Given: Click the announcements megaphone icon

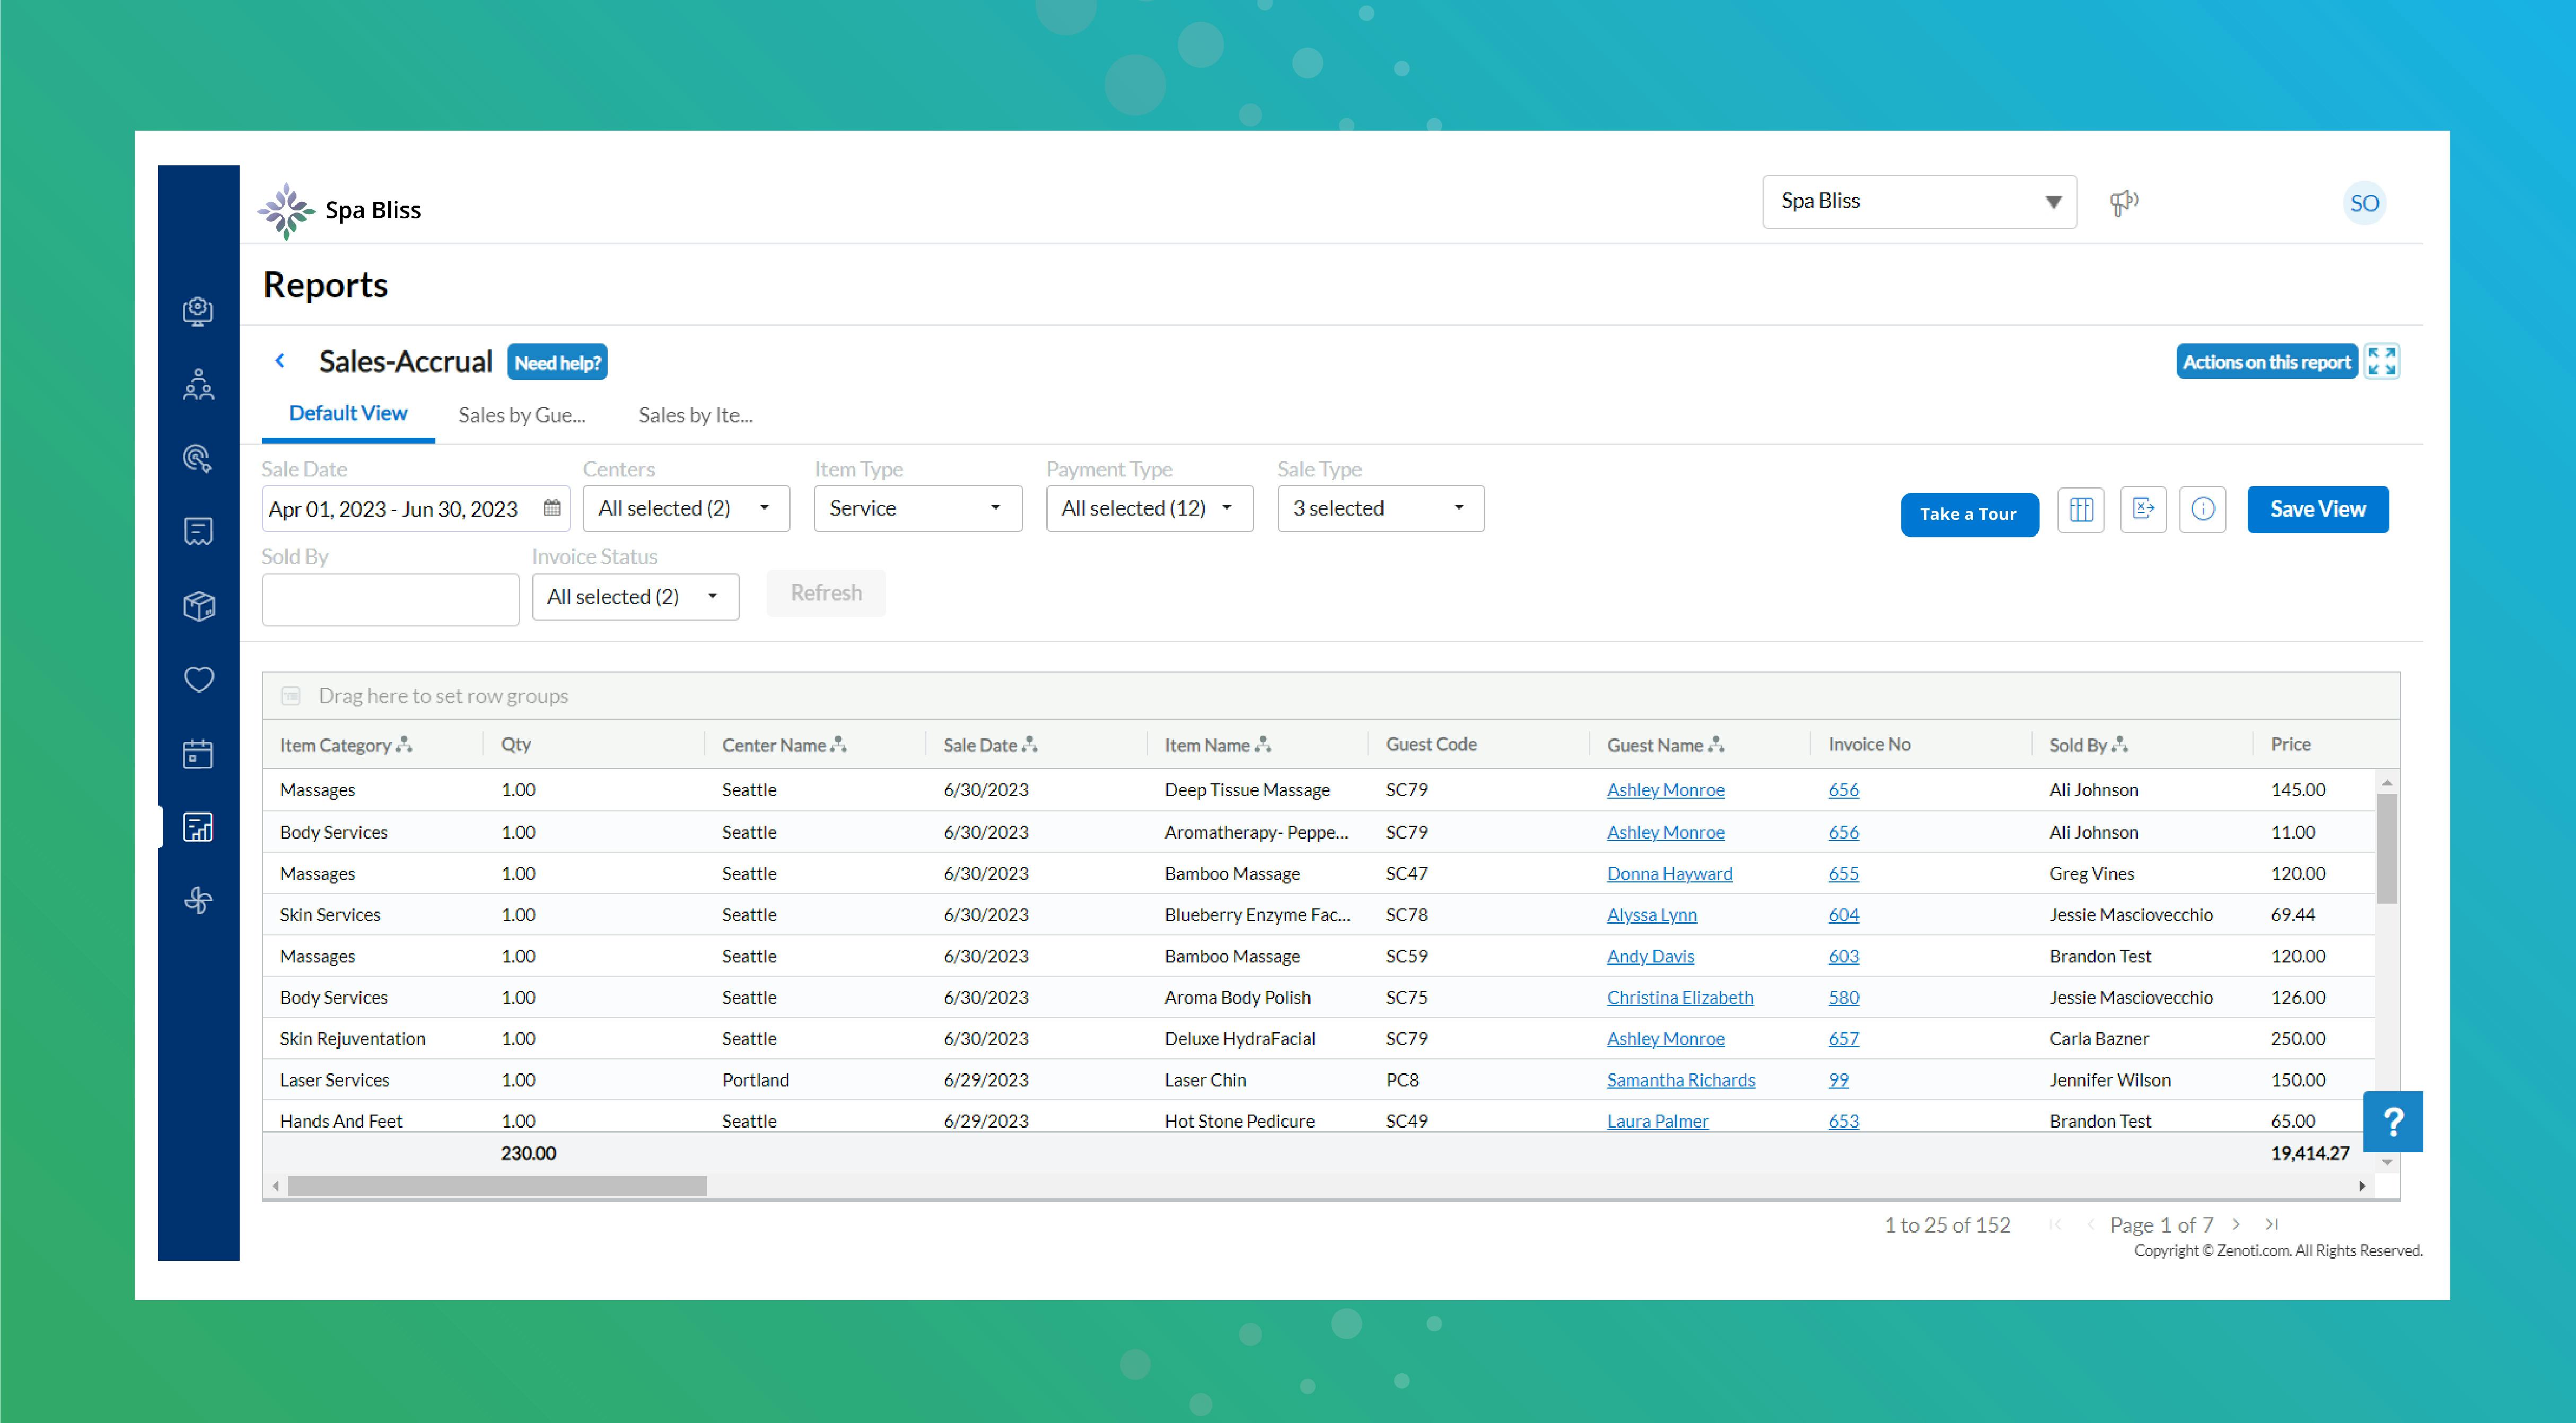Looking at the screenshot, I should click(x=2123, y=203).
